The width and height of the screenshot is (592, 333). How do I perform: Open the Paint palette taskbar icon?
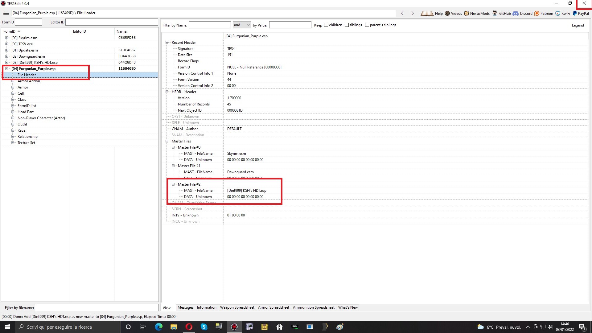coord(340,327)
